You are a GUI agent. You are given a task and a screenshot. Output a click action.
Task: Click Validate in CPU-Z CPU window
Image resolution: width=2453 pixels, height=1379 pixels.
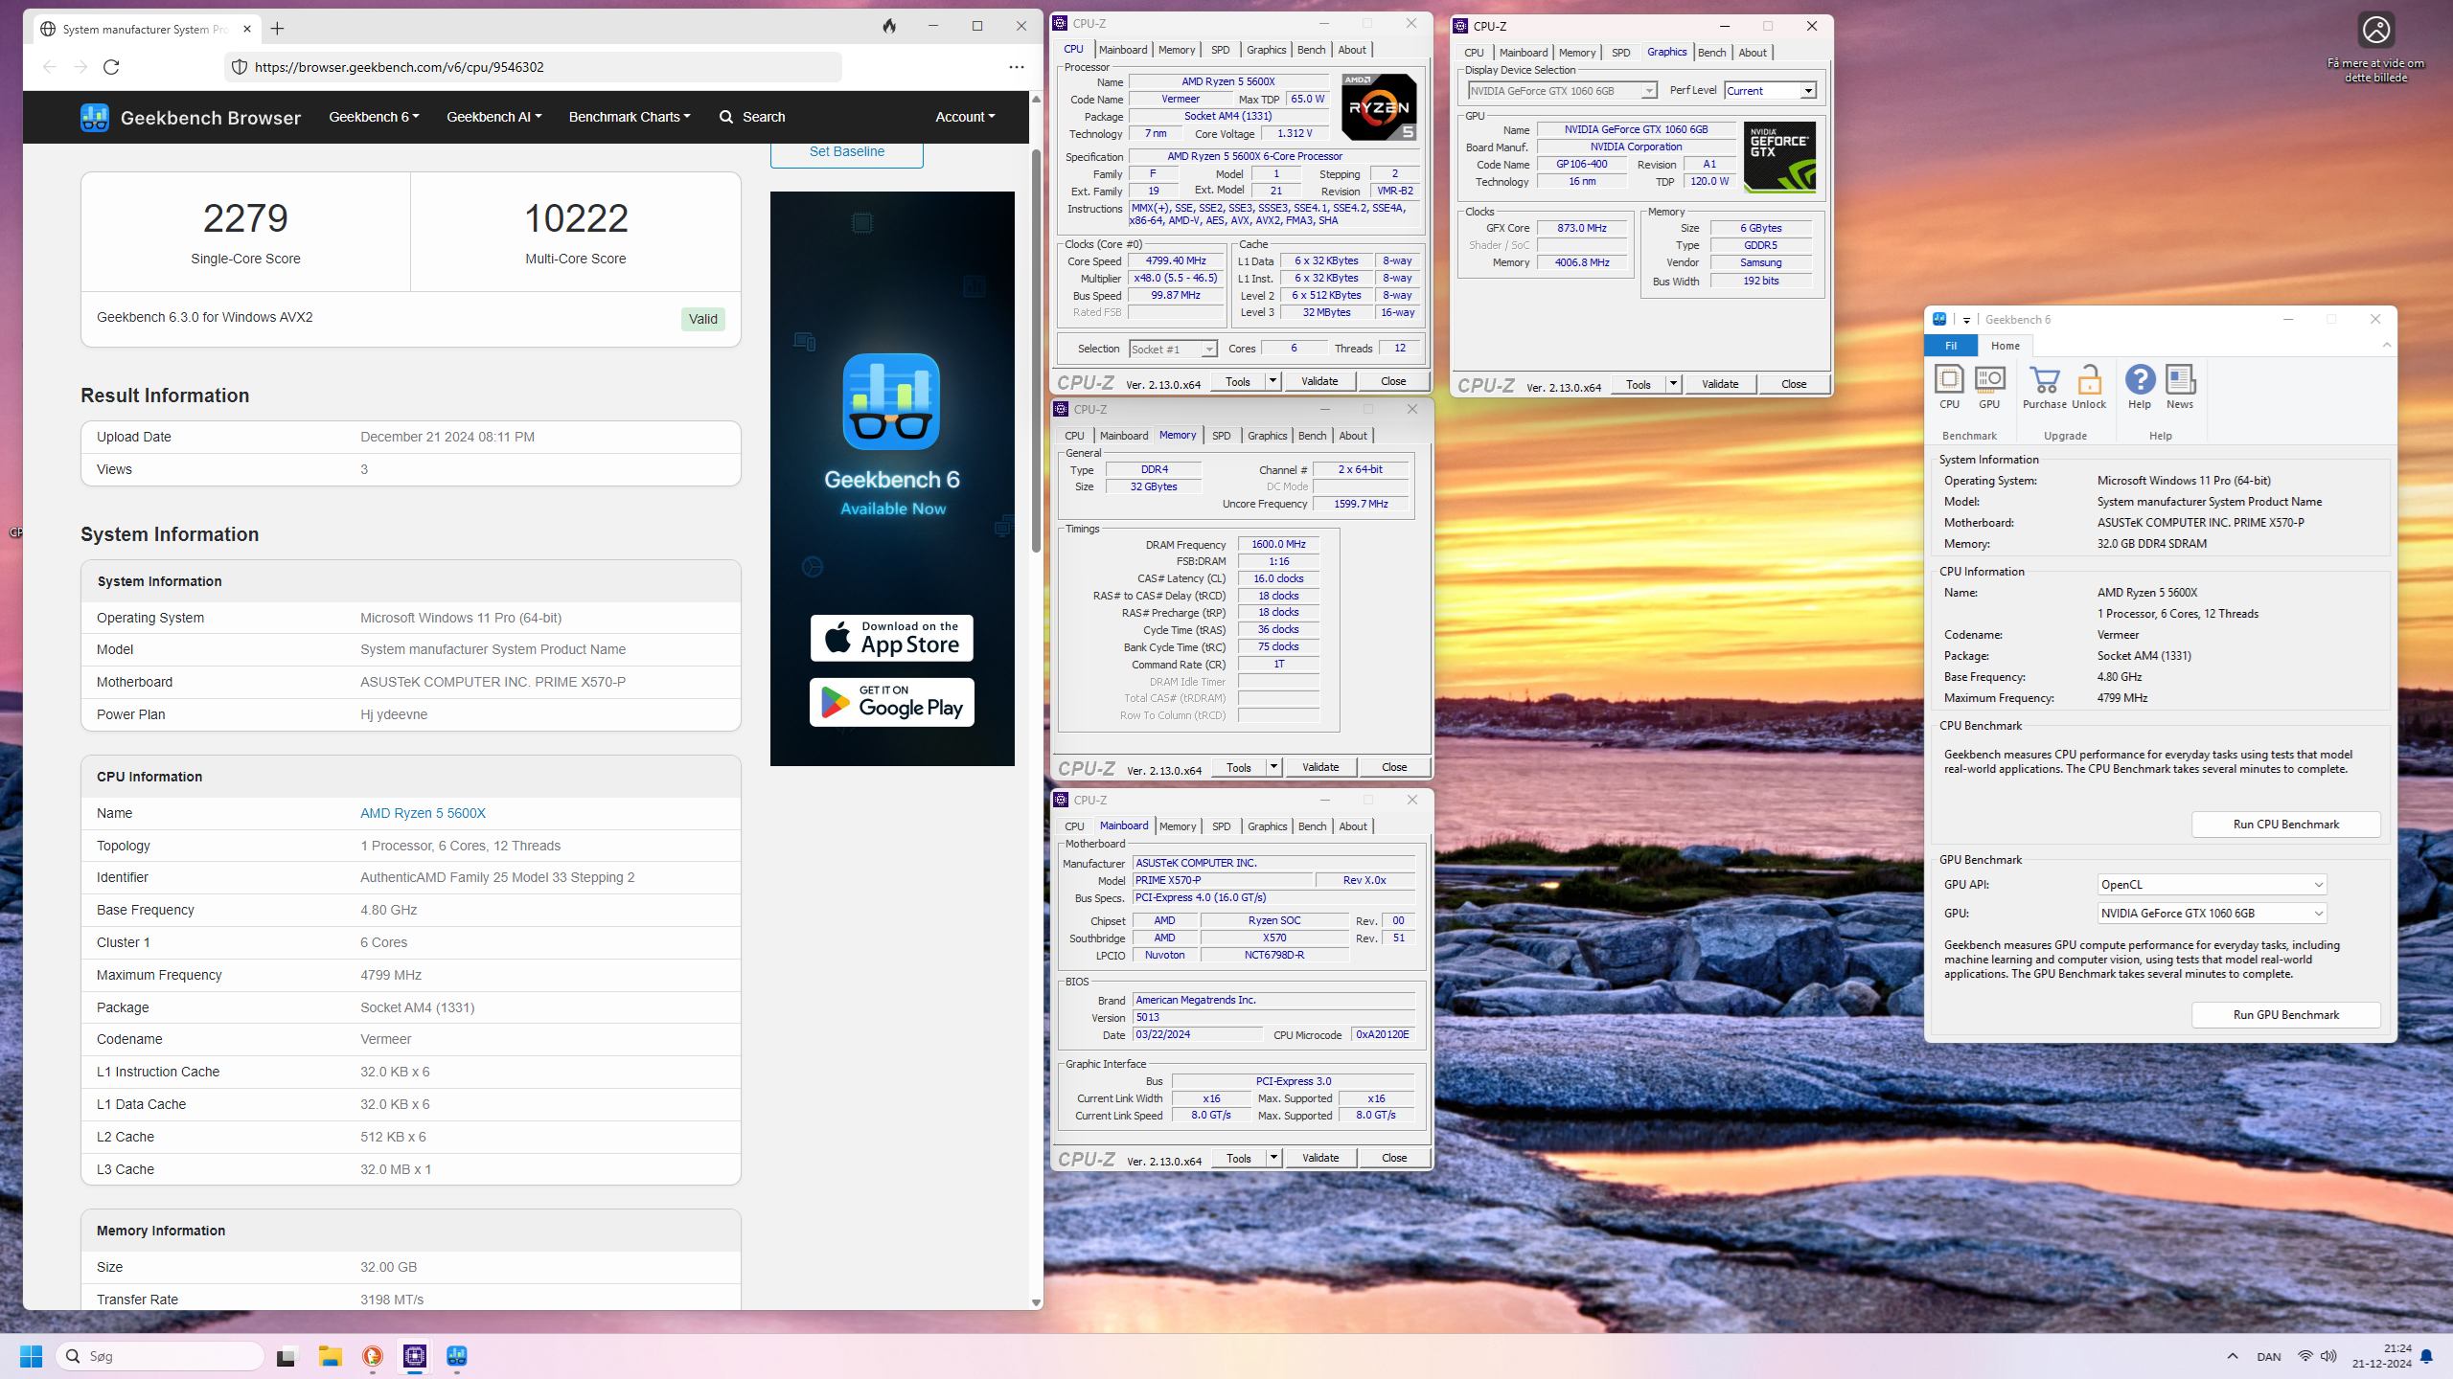click(x=1319, y=381)
